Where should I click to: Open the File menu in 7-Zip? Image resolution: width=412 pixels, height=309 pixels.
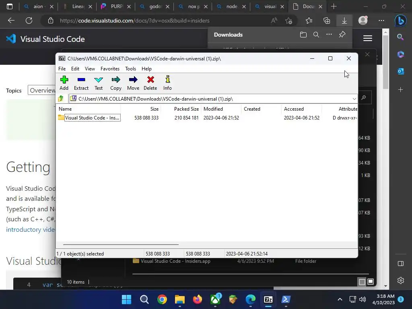62,68
